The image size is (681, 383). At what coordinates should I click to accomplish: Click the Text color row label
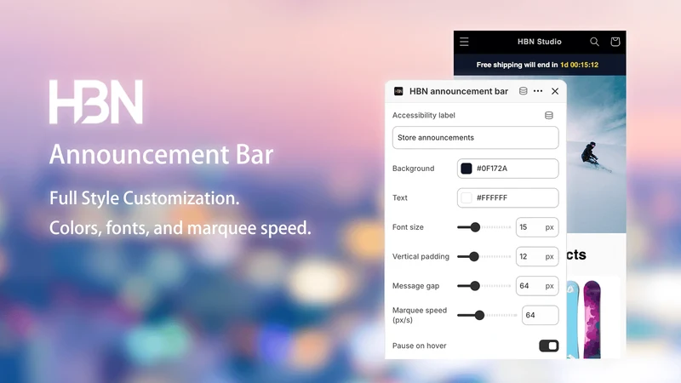399,198
